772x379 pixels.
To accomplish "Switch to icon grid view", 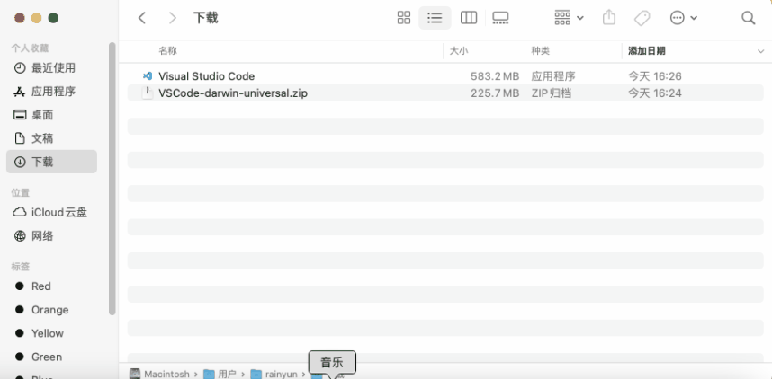I will 404,18.
